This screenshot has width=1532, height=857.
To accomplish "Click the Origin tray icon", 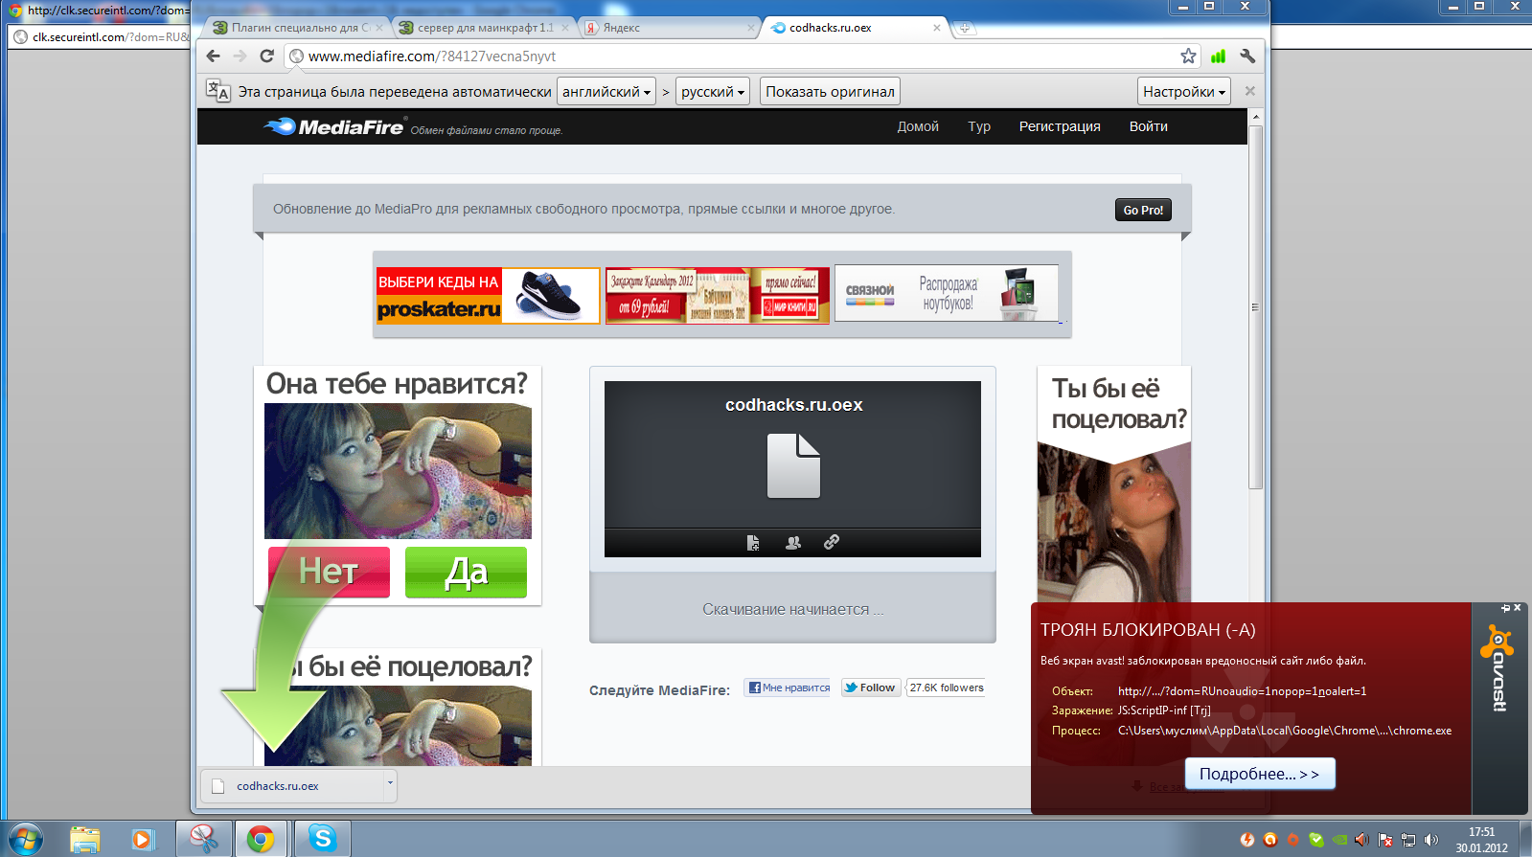I will click(1293, 840).
